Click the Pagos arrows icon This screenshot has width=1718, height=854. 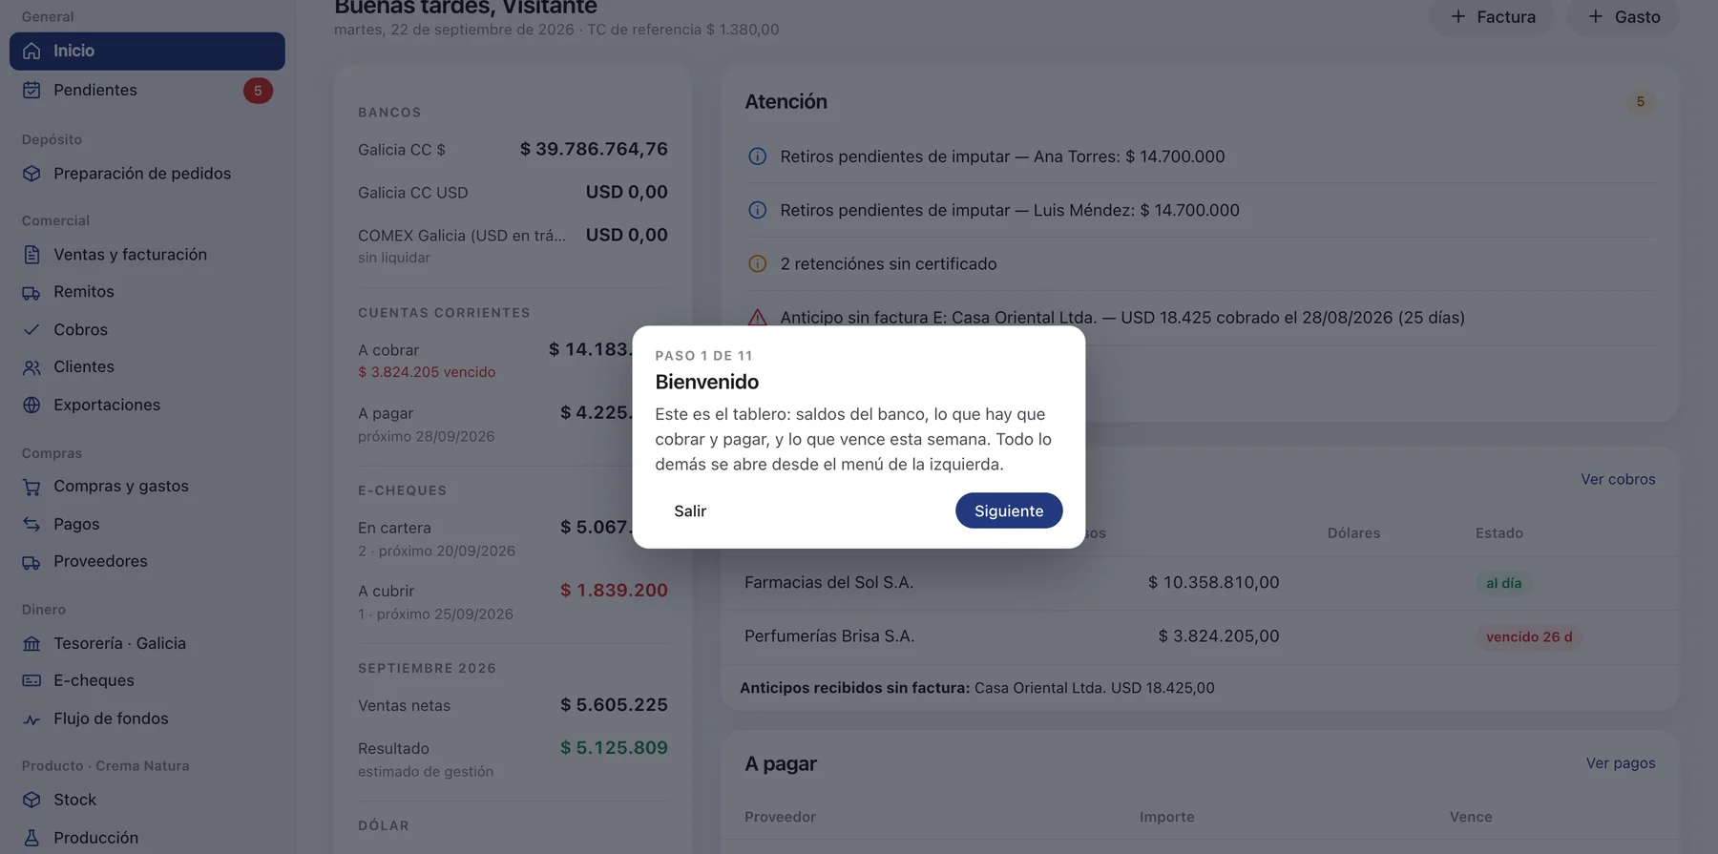[31, 524]
